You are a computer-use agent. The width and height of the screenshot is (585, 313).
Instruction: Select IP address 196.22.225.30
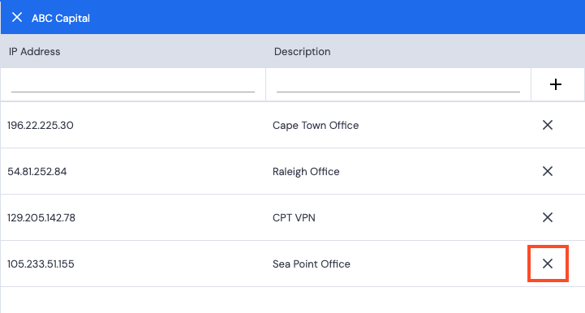pyautogui.click(x=41, y=126)
